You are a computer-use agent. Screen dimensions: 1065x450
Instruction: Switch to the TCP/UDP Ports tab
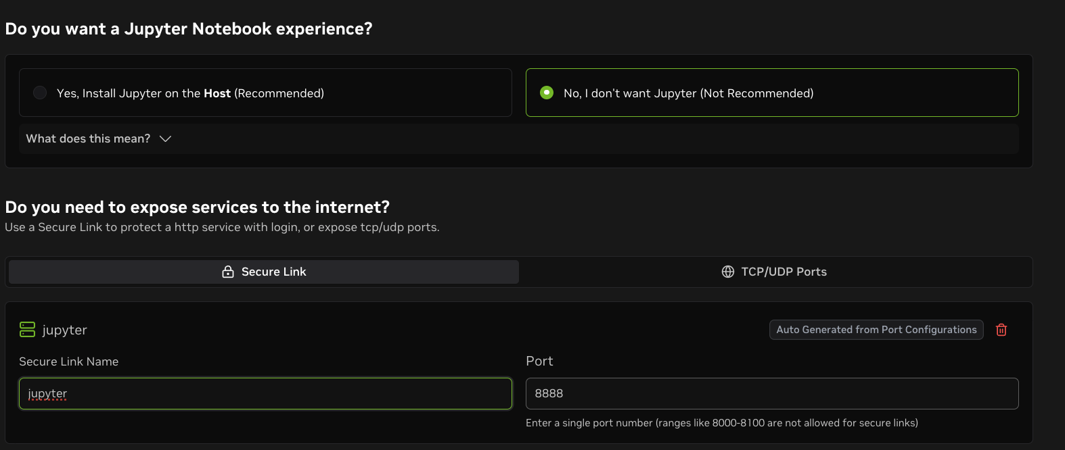pos(774,272)
